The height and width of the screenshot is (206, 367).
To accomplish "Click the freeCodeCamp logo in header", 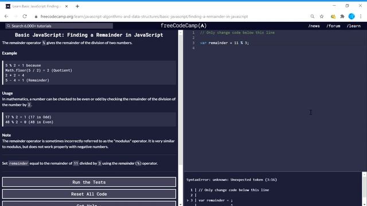I will pyautogui.click(x=183, y=26).
